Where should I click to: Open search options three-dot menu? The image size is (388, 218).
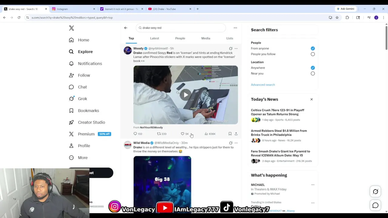tap(235, 28)
